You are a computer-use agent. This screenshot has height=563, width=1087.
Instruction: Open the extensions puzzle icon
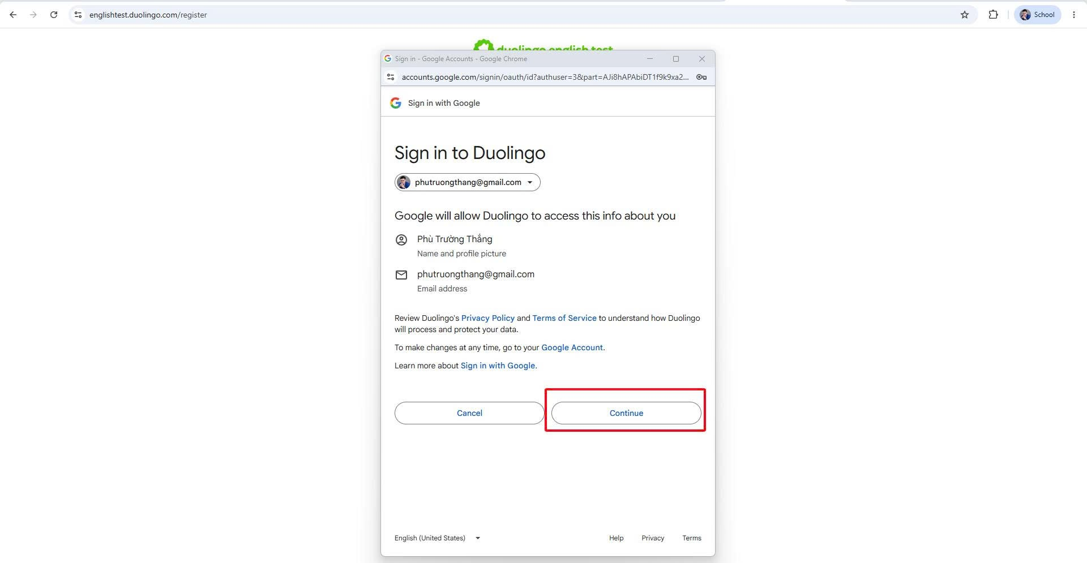993,15
